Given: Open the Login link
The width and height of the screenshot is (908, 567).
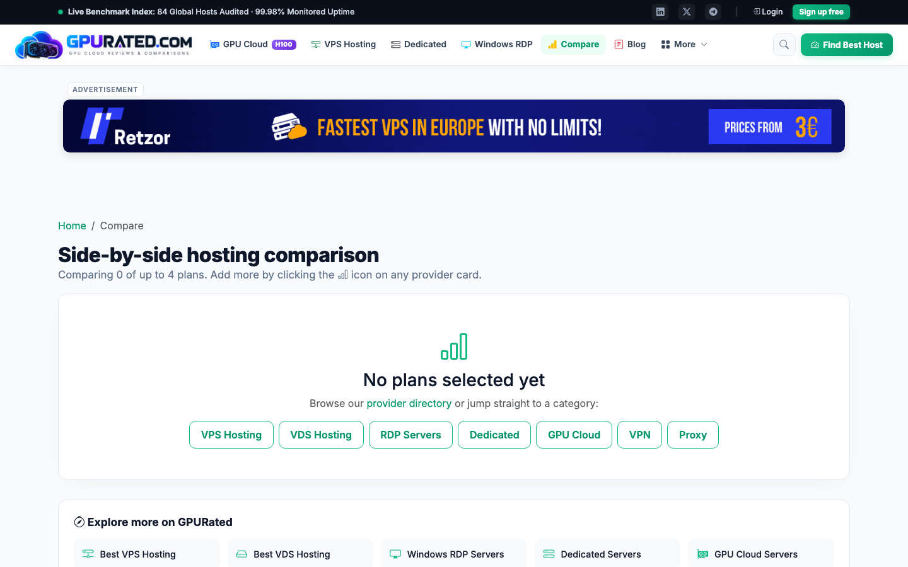Looking at the screenshot, I should click(767, 11).
